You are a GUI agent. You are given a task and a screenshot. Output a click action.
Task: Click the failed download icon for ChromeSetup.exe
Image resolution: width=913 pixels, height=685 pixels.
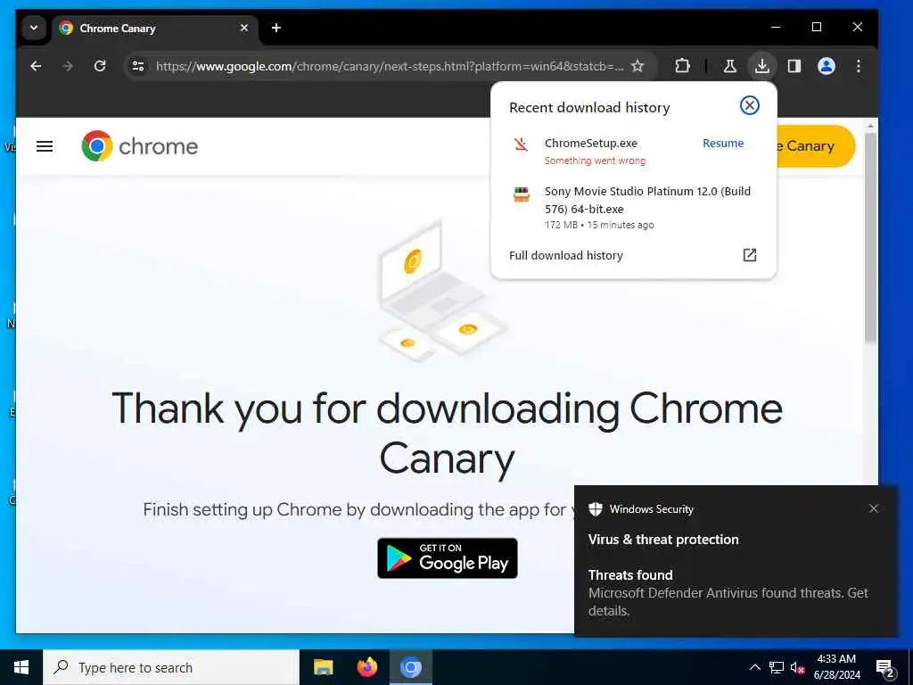pyautogui.click(x=521, y=144)
